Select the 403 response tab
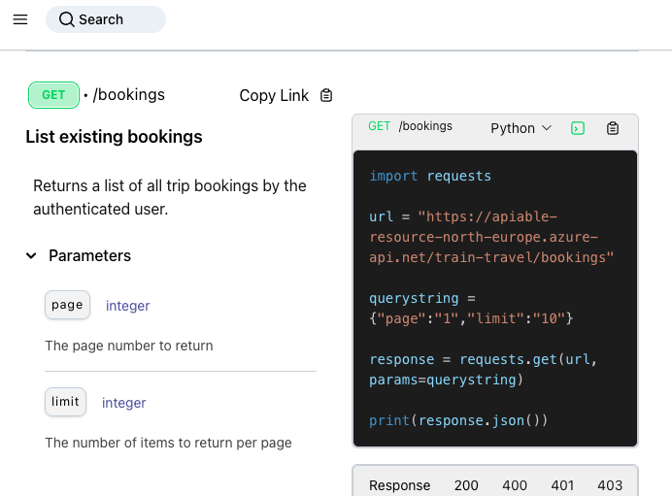The image size is (672, 496). [x=610, y=485]
